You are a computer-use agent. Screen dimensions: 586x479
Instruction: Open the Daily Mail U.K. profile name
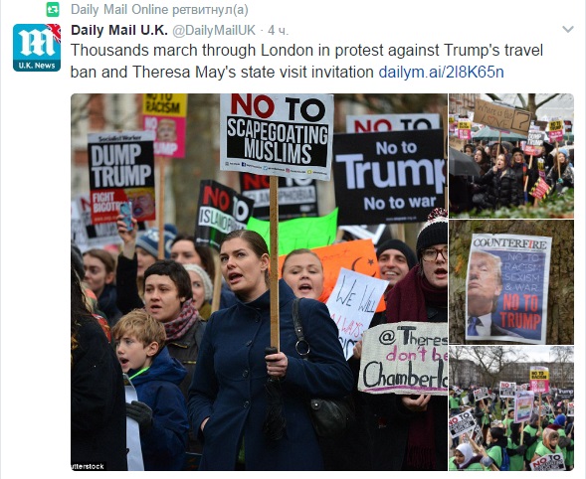click(119, 30)
